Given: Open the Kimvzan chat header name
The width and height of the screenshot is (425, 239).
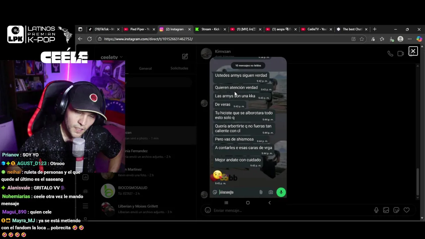Looking at the screenshot, I should coord(222,51).
